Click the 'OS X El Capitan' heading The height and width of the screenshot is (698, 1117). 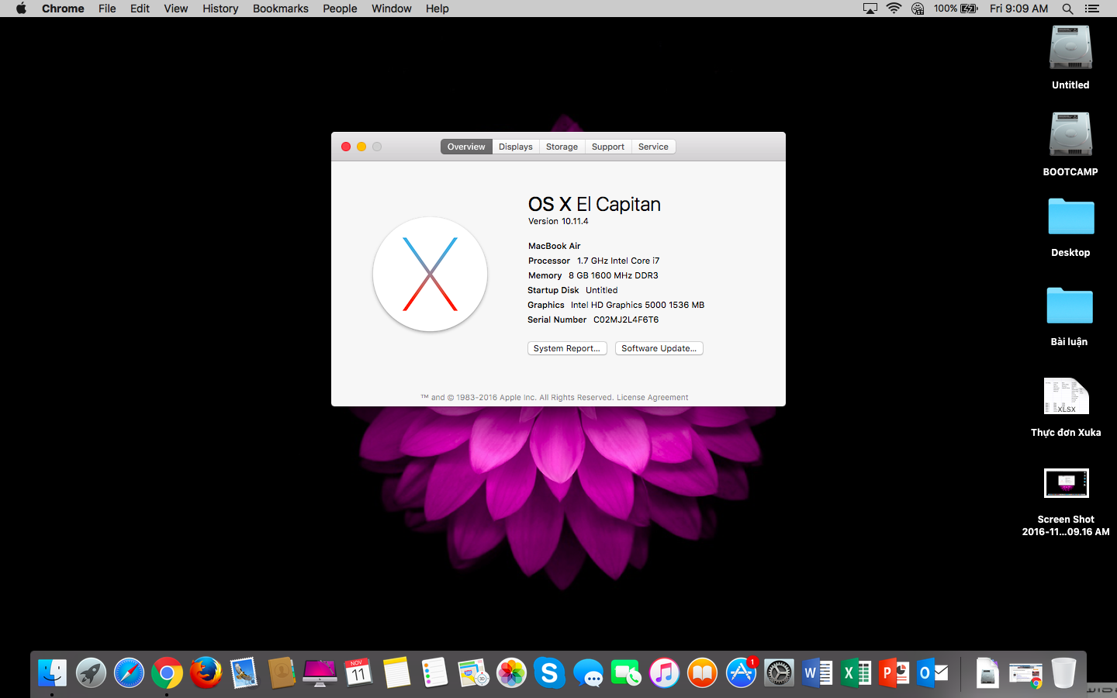pos(595,204)
